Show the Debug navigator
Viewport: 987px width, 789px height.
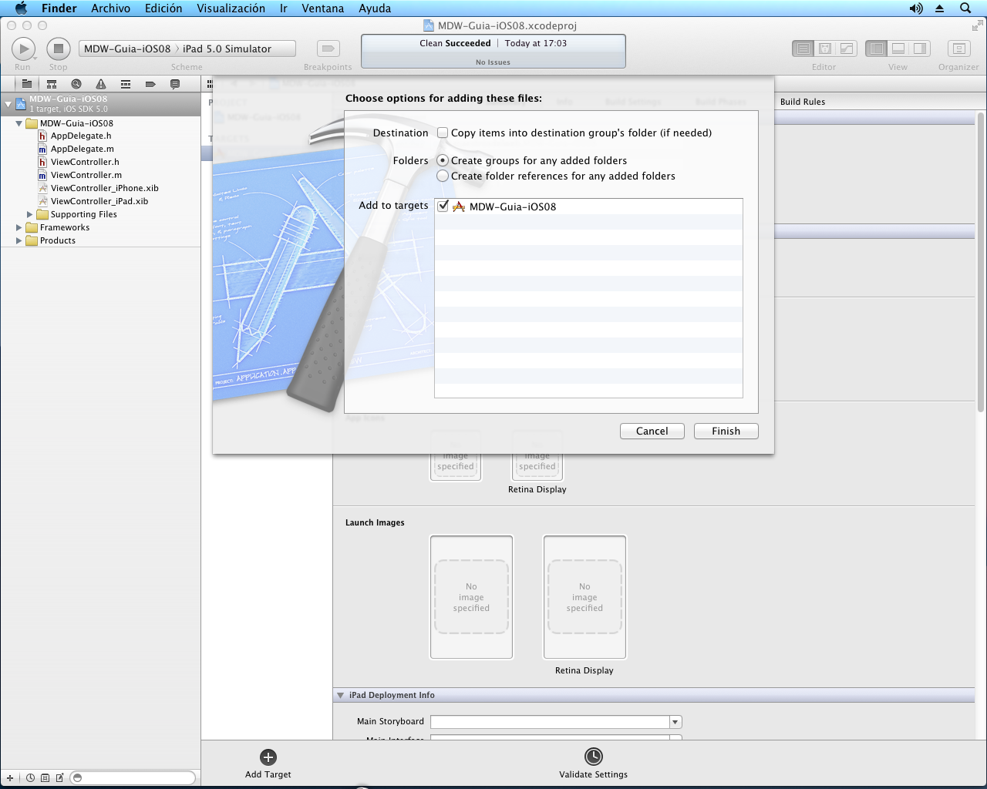point(126,84)
